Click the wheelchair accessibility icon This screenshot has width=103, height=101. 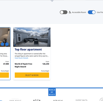(x=70, y=12)
